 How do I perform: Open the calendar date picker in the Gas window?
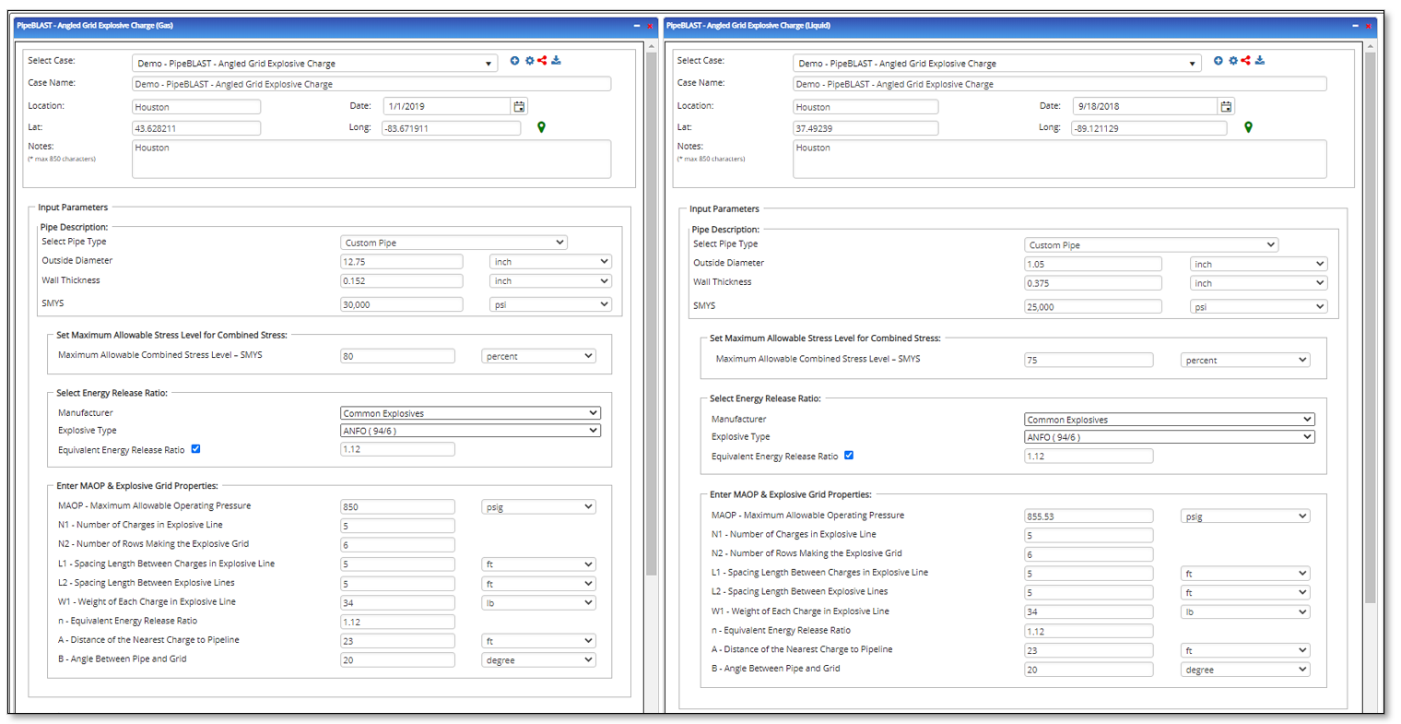(x=519, y=105)
